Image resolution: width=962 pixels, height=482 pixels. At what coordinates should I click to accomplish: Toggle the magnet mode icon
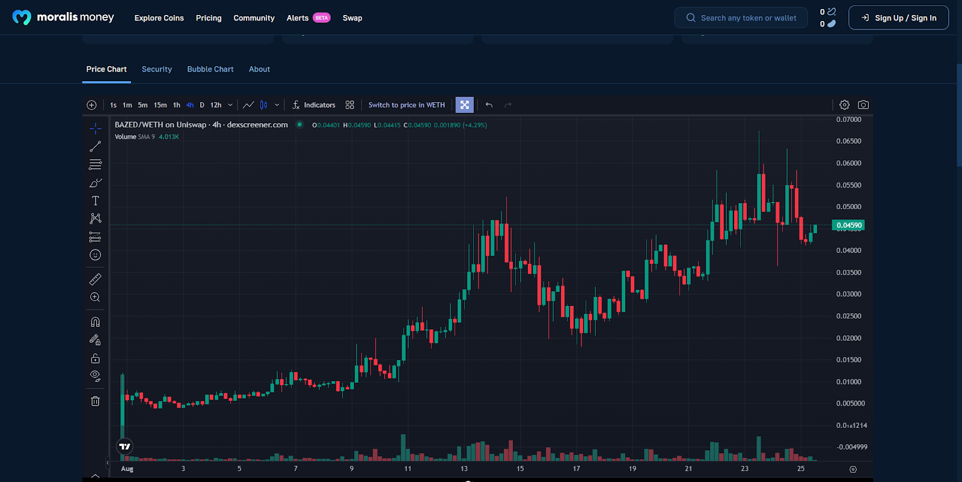click(95, 322)
